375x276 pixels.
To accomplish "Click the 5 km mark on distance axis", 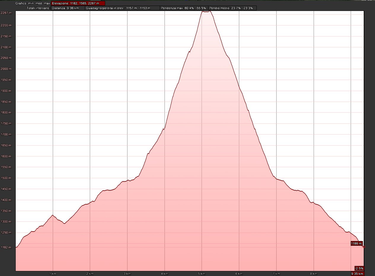I will [202, 274].
